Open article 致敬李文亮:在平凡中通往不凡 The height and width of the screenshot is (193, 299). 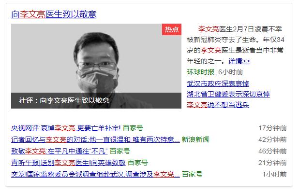pos(60,151)
